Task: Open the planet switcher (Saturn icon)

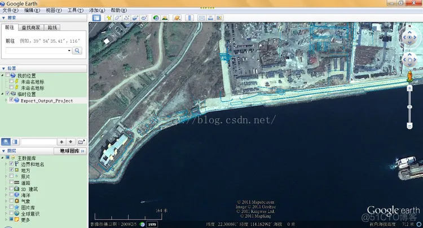Action: tap(177, 18)
